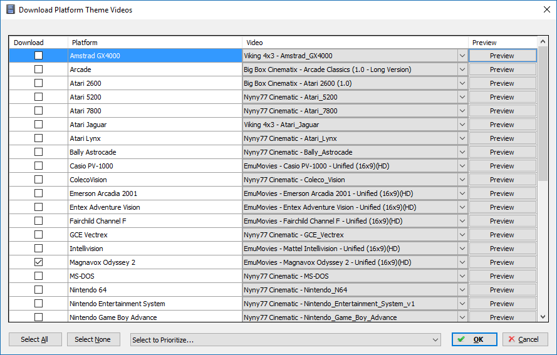Select the Intellivision platform cell
Viewport: 557px width, 355px height.
pos(155,249)
